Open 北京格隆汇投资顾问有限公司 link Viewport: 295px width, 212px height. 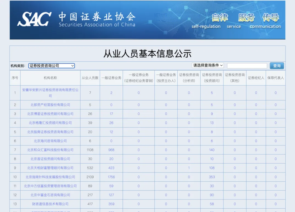click(x=50, y=123)
